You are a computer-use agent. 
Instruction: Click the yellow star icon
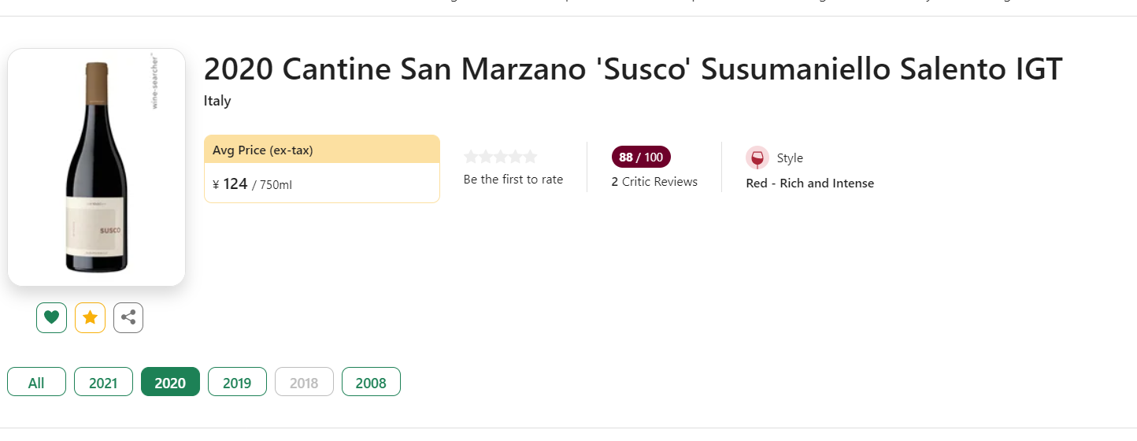[x=90, y=317]
